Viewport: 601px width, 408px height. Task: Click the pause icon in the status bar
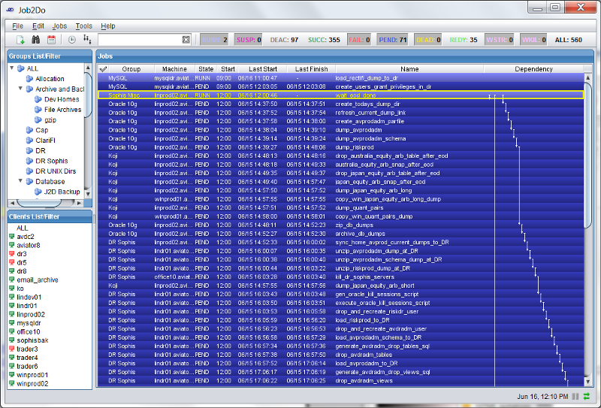point(575,397)
